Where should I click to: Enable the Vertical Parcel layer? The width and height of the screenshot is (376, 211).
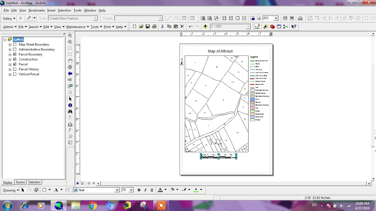tap(15, 74)
